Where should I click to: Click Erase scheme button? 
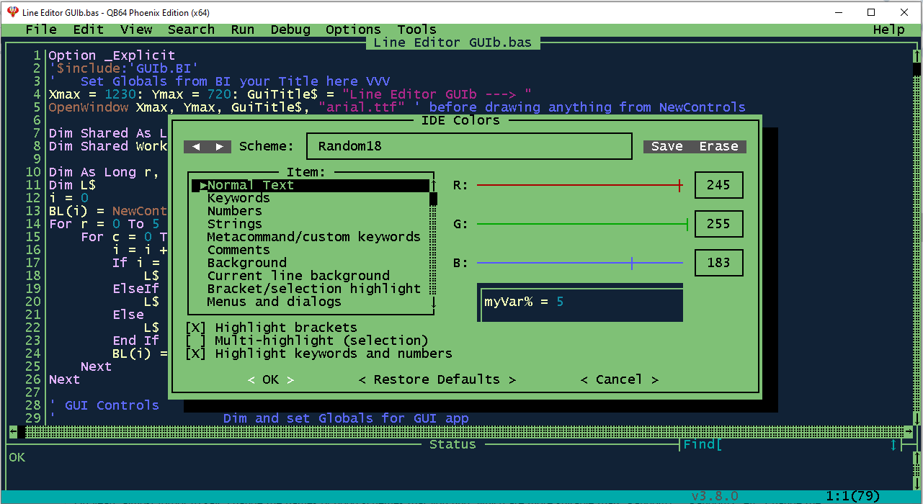point(719,147)
